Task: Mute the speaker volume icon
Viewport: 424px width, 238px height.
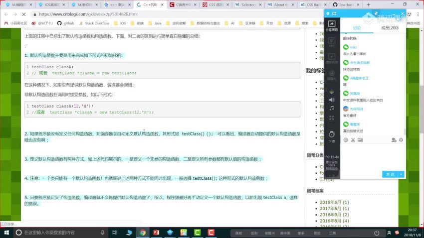Action: pos(331,99)
